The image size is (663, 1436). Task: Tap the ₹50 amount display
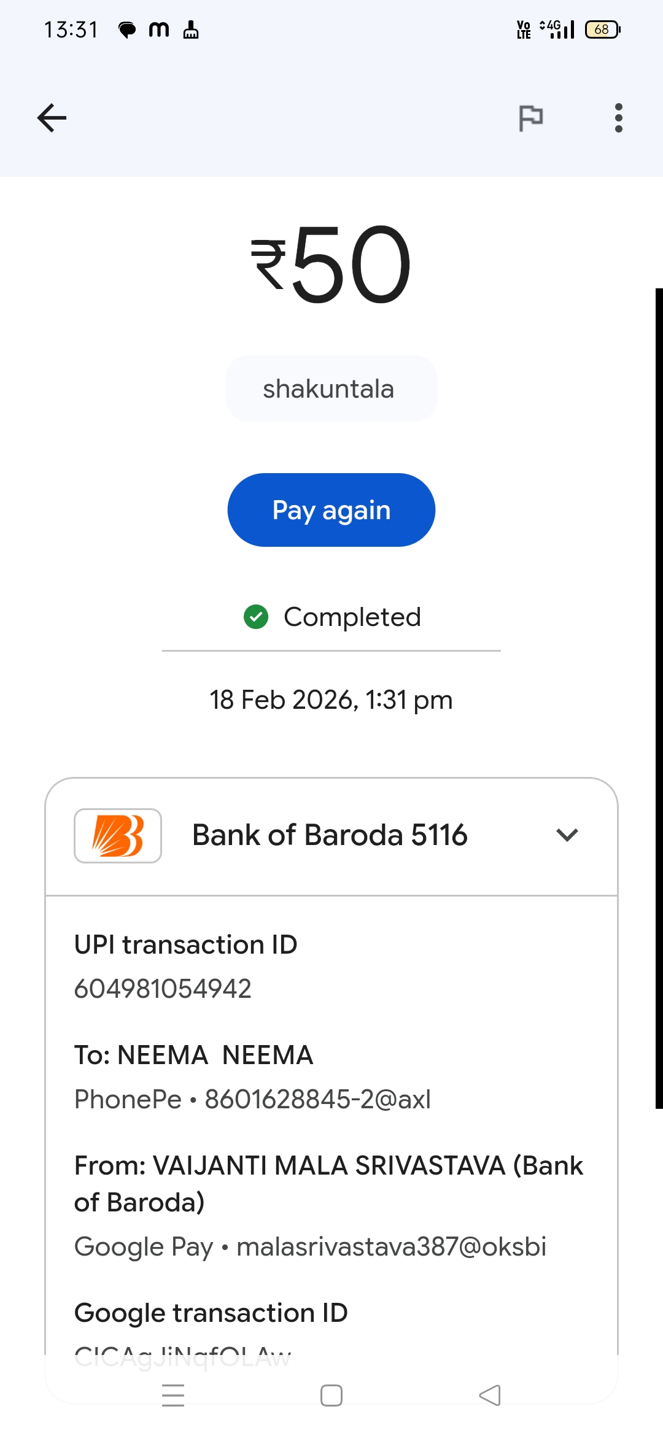[331, 264]
